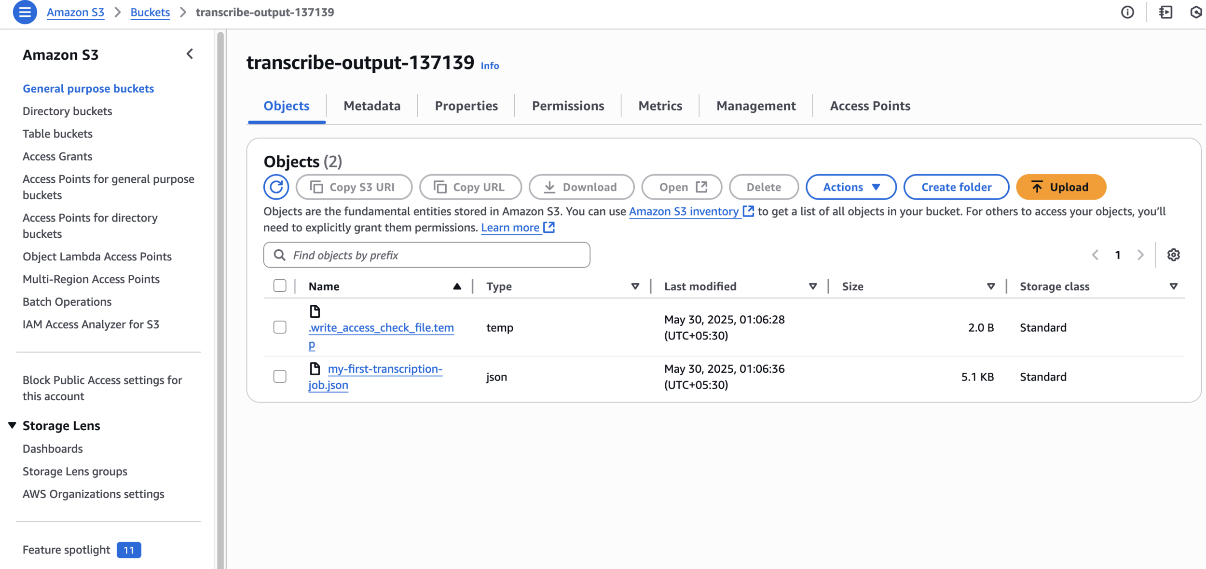
Task: Click the hexagon settings icon top right
Action: (x=1196, y=12)
